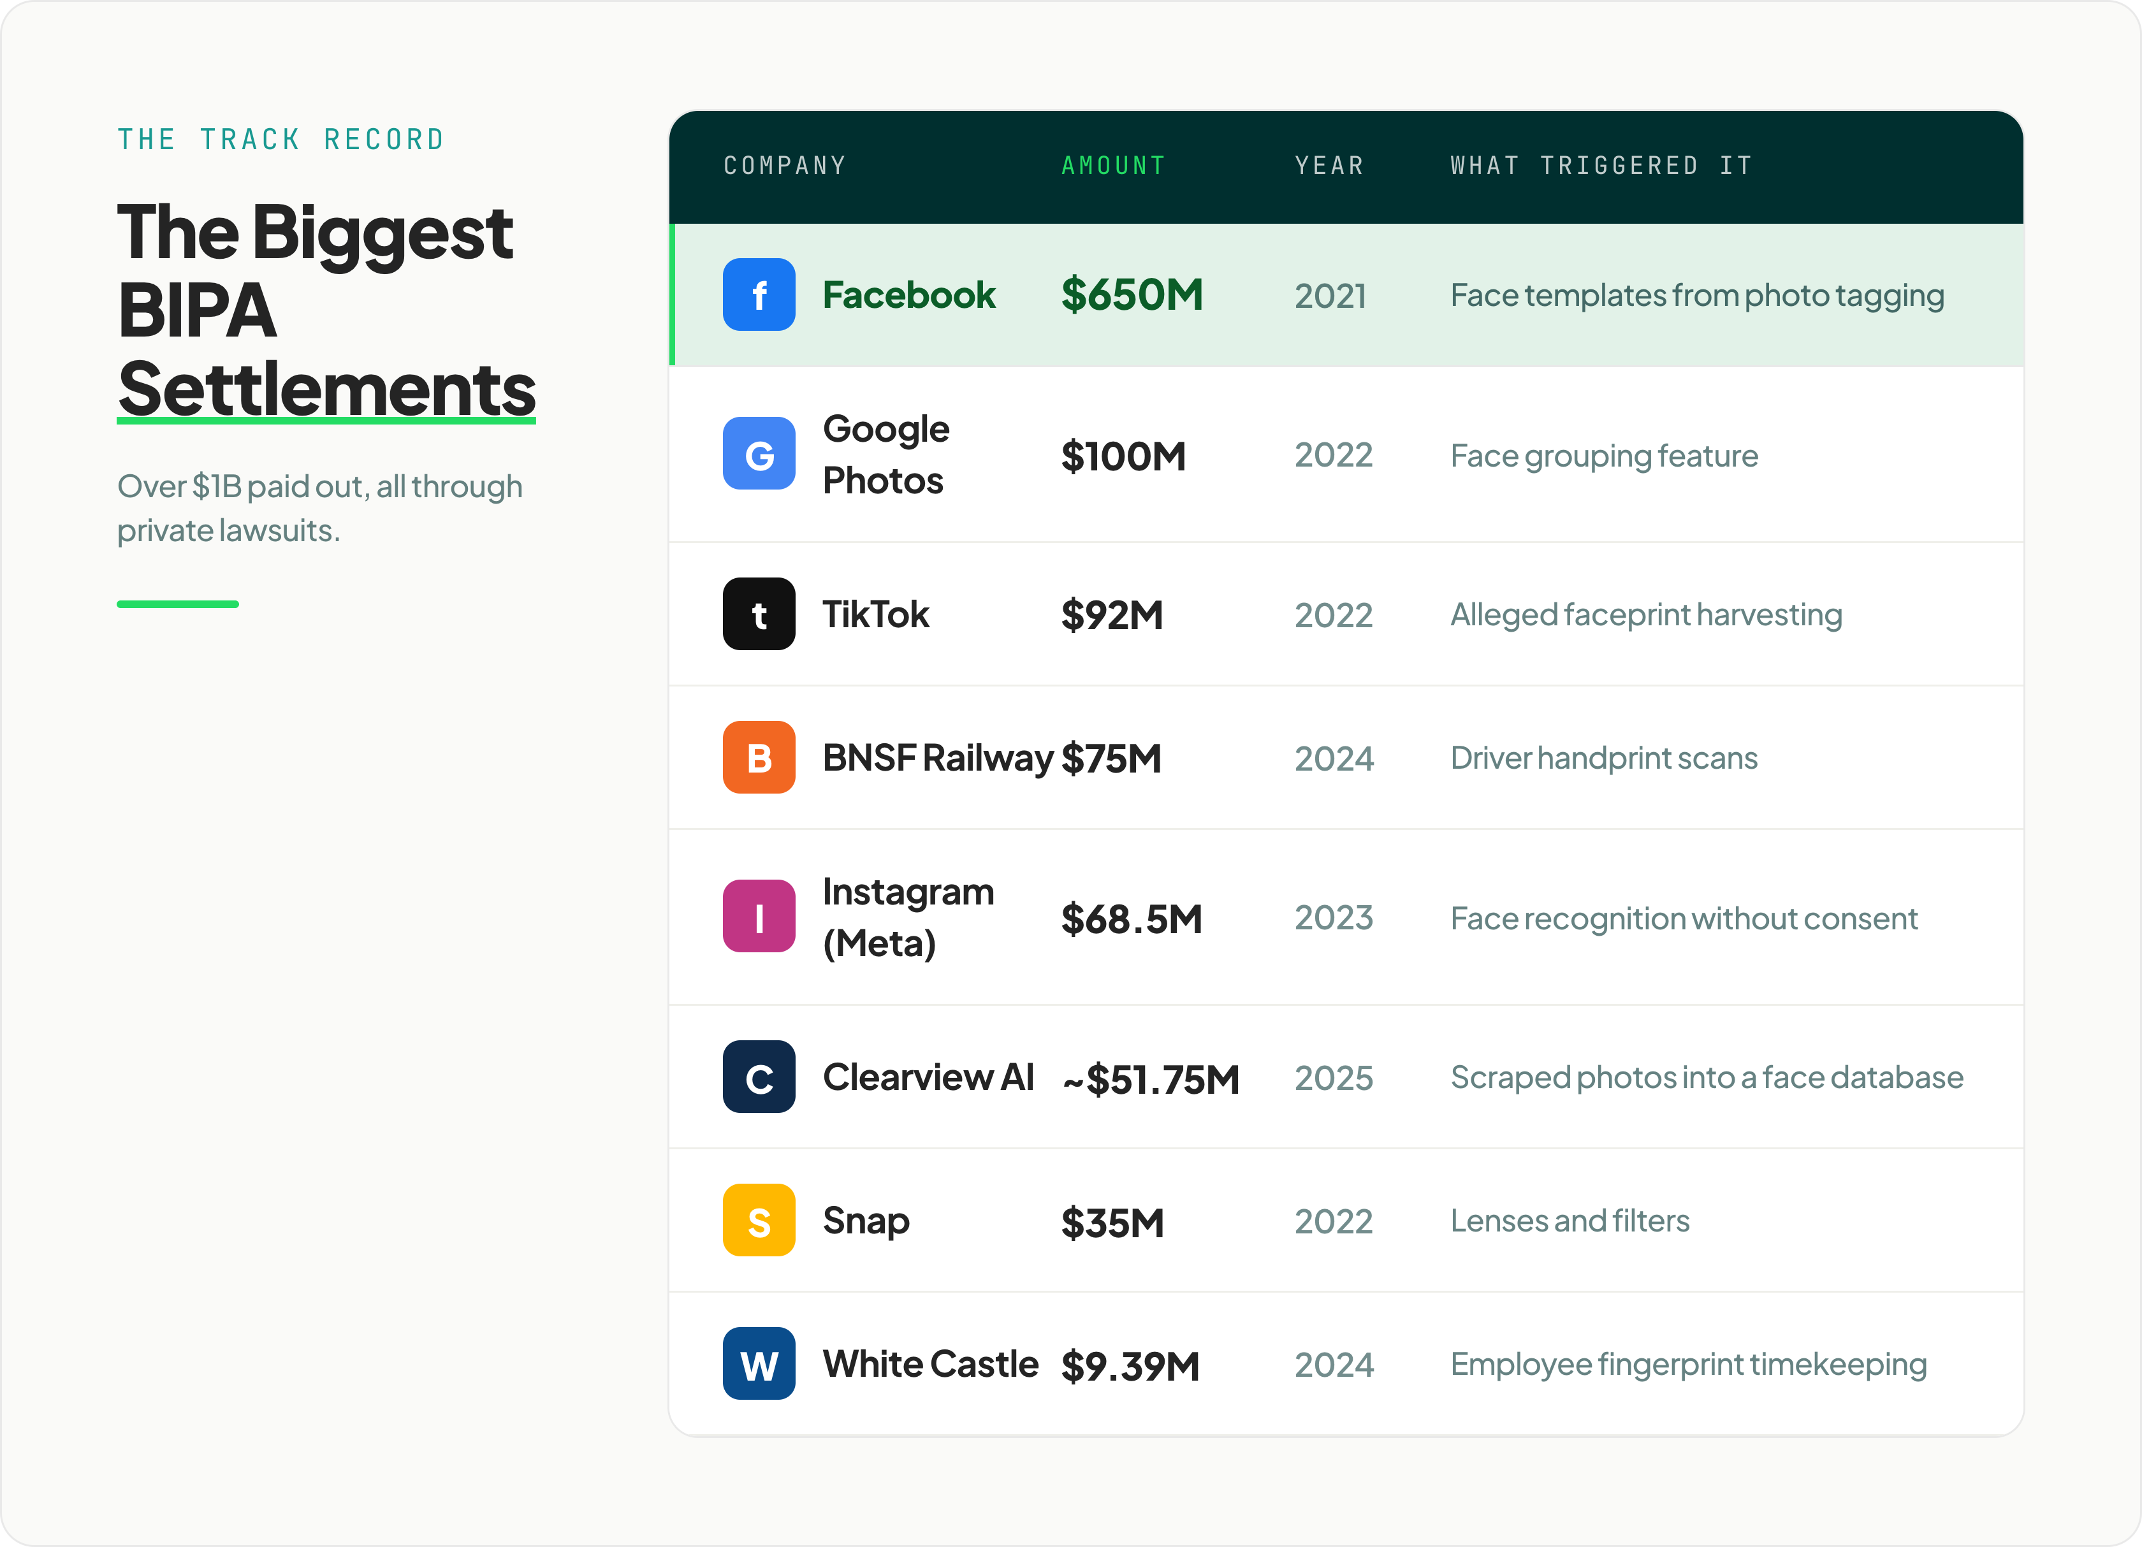The width and height of the screenshot is (2142, 1547).
Task: Click the black TikTok 't' logo icon
Action: coord(759,614)
